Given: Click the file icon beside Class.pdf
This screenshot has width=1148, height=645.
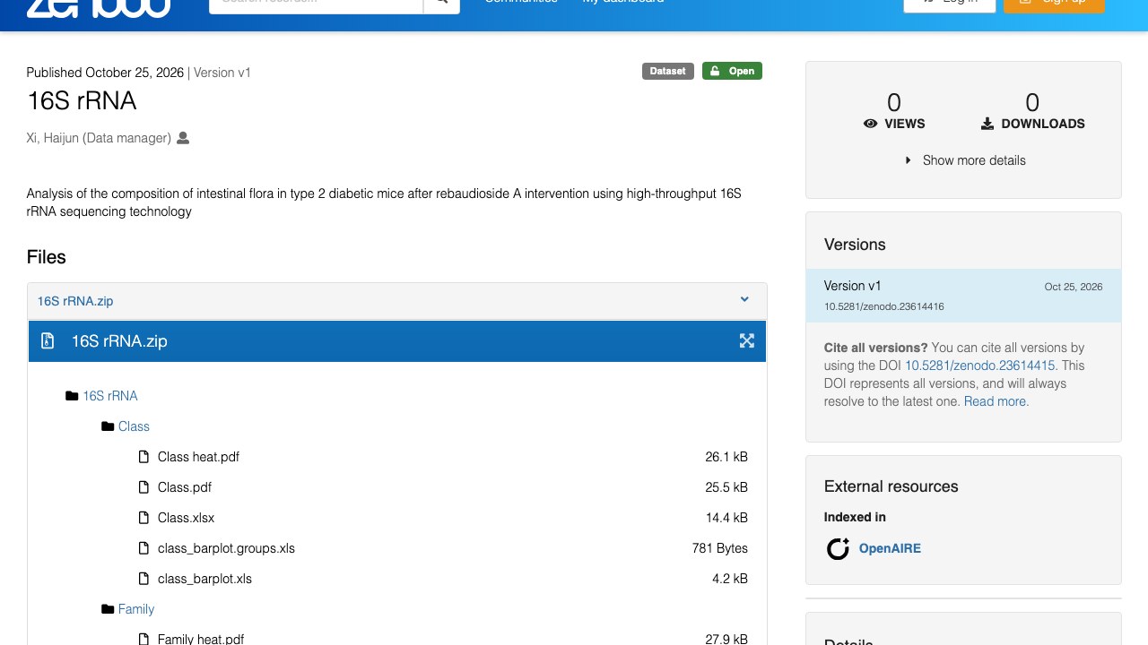Looking at the screenshot, I should click(x=143, y=487).
